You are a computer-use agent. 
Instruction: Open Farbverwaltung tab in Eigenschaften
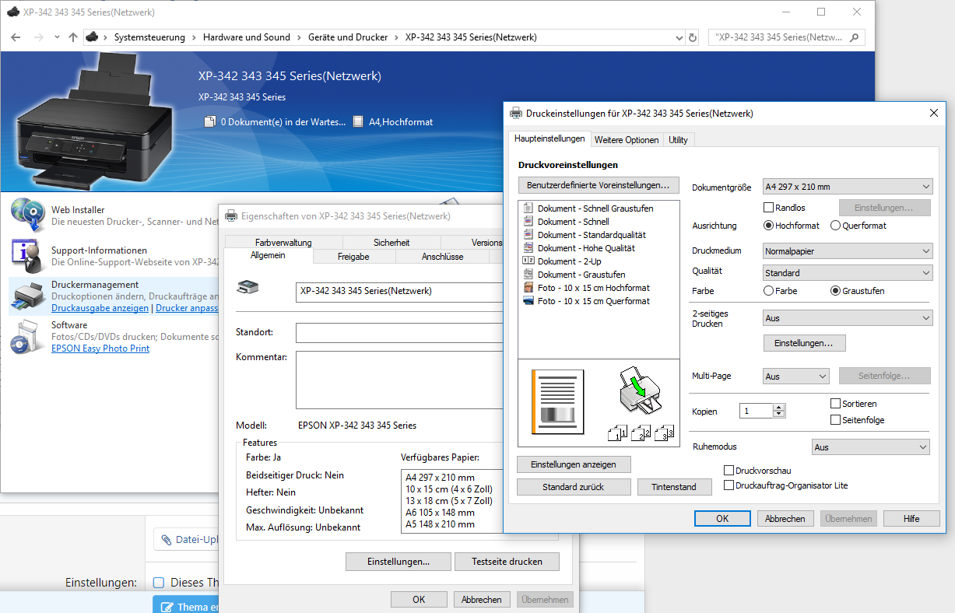[283, 243]
